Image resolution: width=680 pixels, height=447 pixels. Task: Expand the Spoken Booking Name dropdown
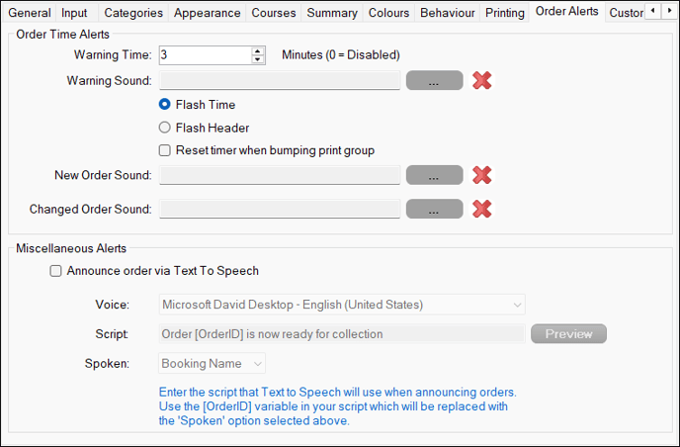point(212,363)
